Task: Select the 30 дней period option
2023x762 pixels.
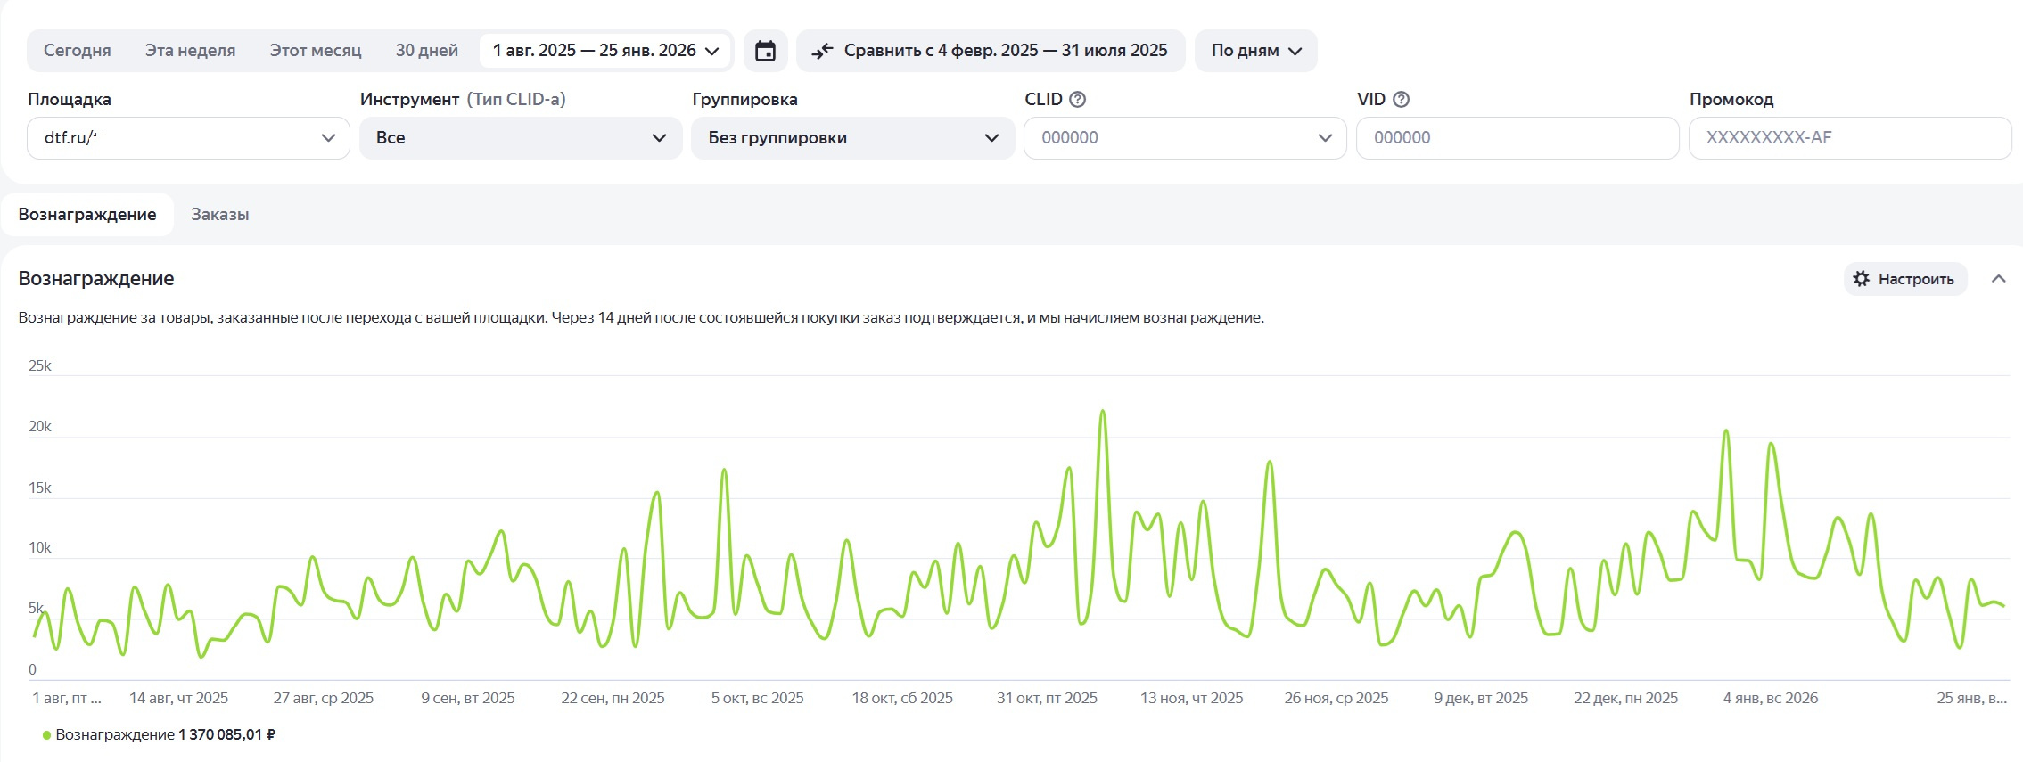Action: pos(426,51)
